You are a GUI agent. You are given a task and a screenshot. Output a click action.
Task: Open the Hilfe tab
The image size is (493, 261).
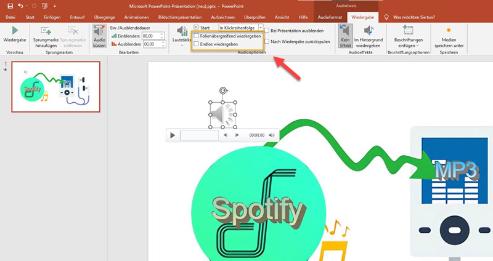pos(303,17)
